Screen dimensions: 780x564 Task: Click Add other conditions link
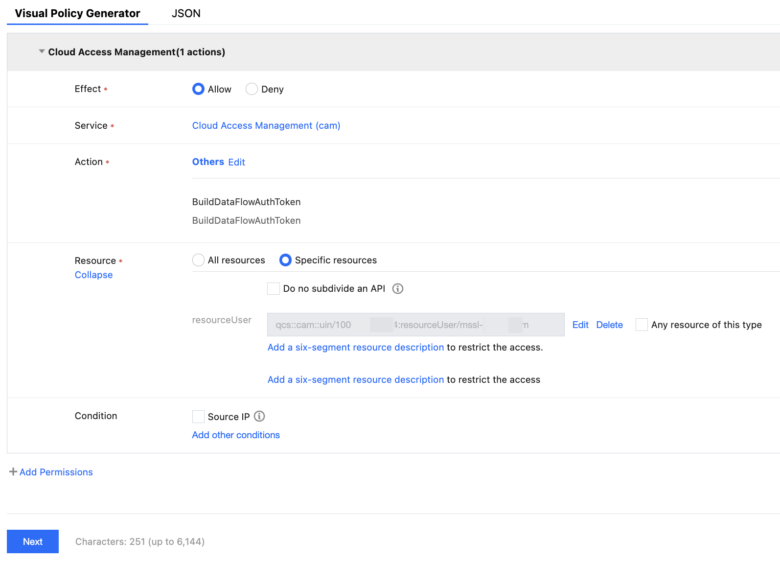click(x=236, y=435)
